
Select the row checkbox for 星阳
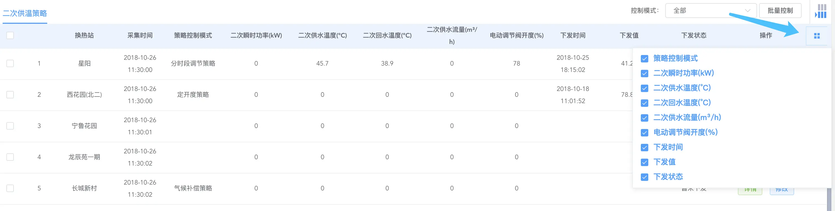10,63
